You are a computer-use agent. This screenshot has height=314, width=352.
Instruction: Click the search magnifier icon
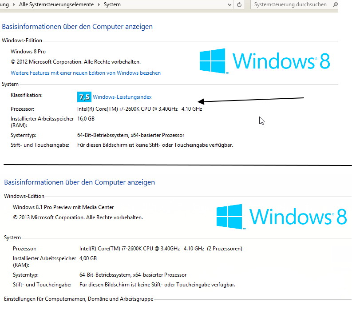click(x=335, y=4)
